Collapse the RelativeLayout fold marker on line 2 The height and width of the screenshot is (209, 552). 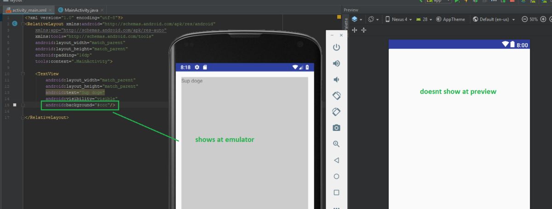pyautogui.click(x=23, y=23)
